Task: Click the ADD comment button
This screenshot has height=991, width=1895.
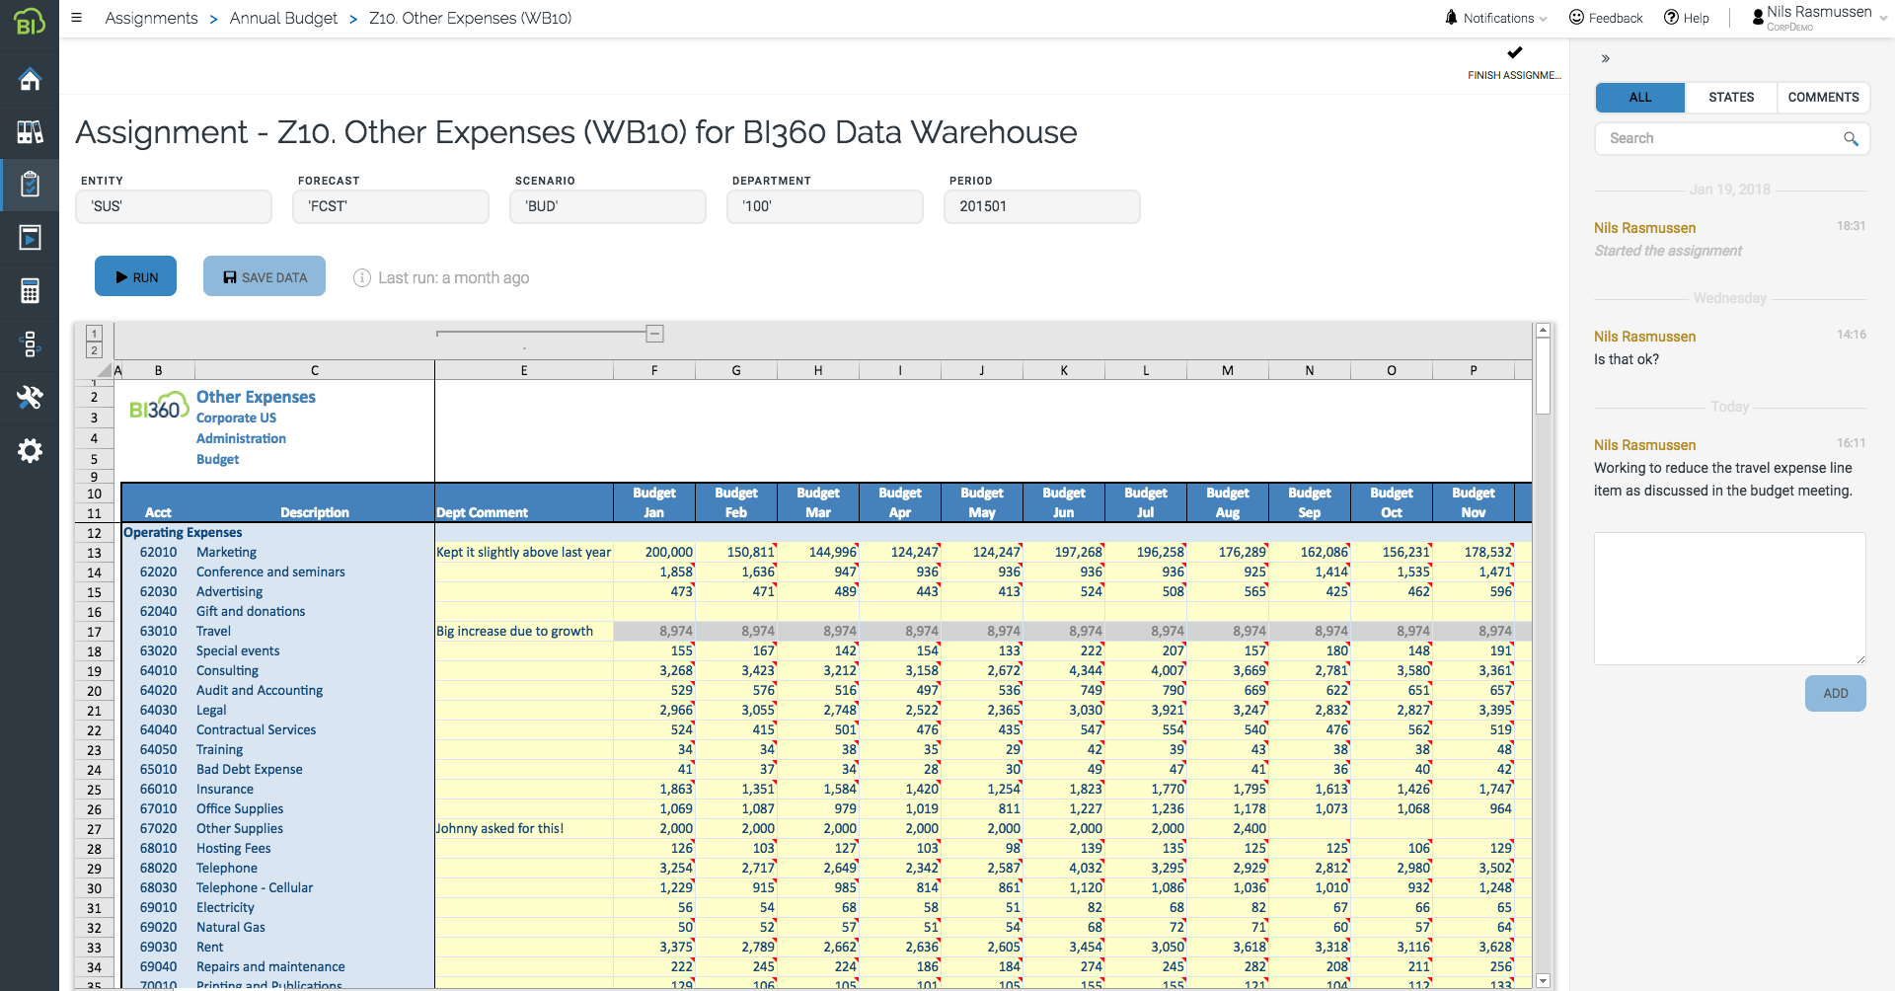Action: click(x=1835, y=693)
